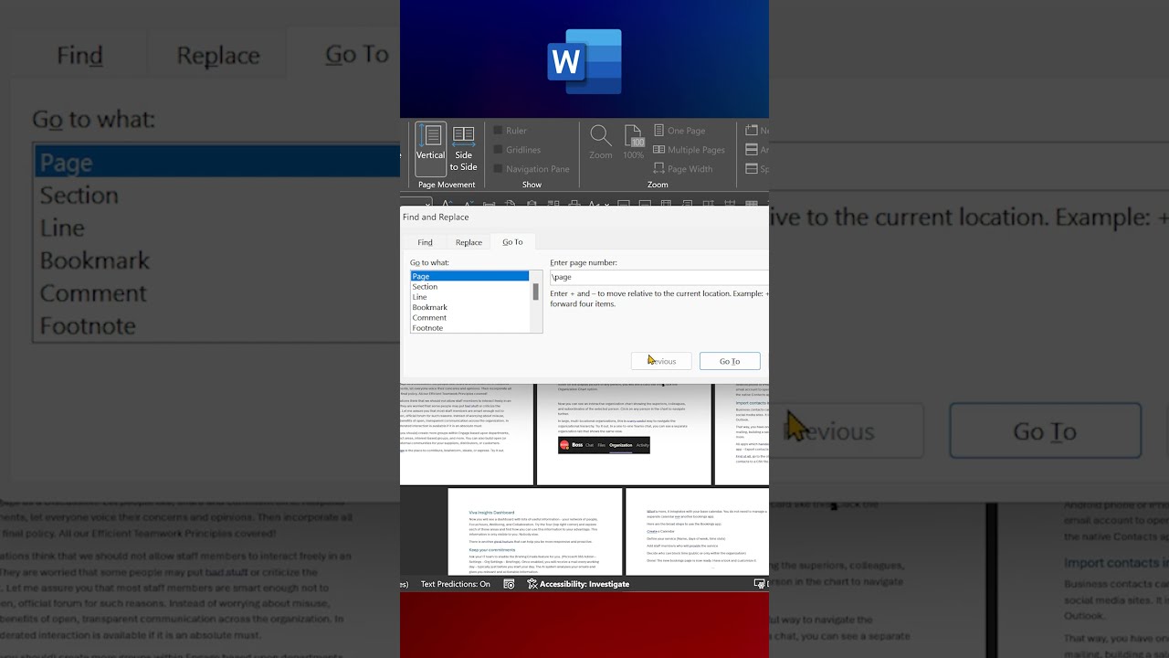
Task: Click Accessibility: Investigate status text
Action: [x=584, y=584]
